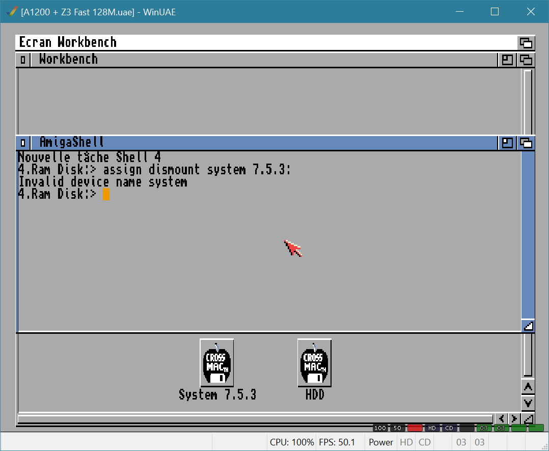
Task: Click the CPU: 100% status bar field
Action: click(x=291, y=442)
